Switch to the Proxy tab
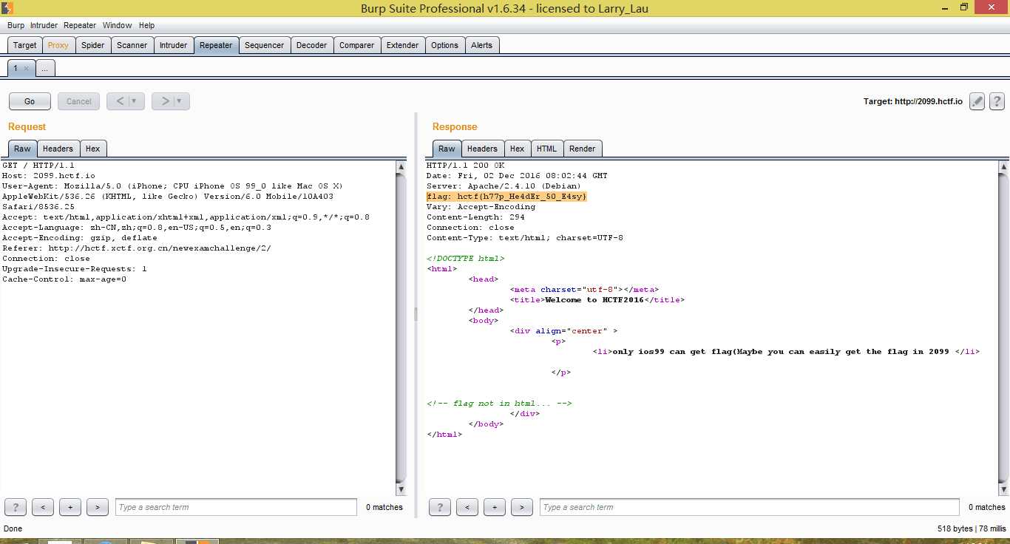Screen dimensions: 1010x544 (58, 45)
